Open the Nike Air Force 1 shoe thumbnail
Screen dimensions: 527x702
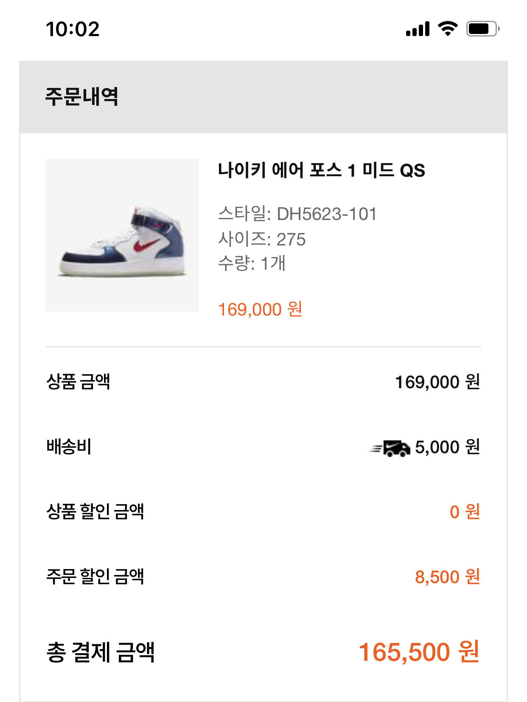[122, 235]
